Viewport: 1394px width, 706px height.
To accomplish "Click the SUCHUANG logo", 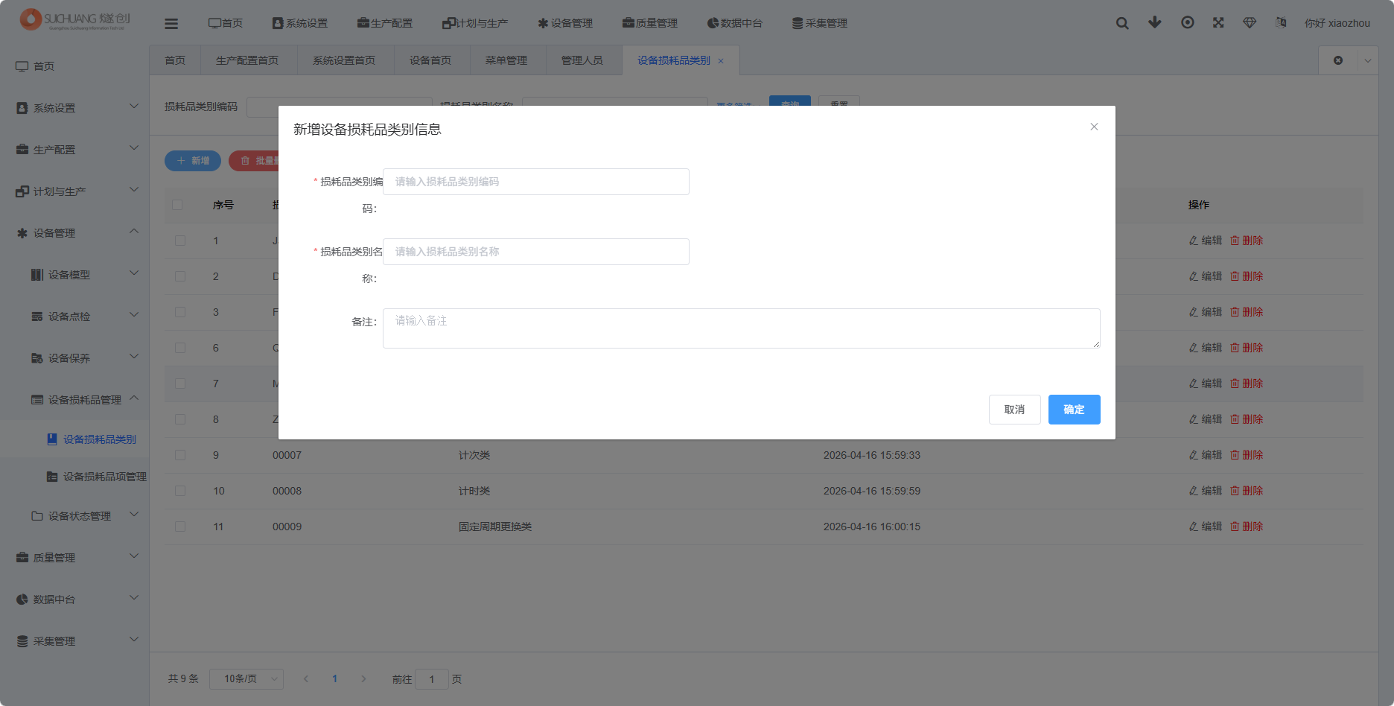I will (74, 19).
